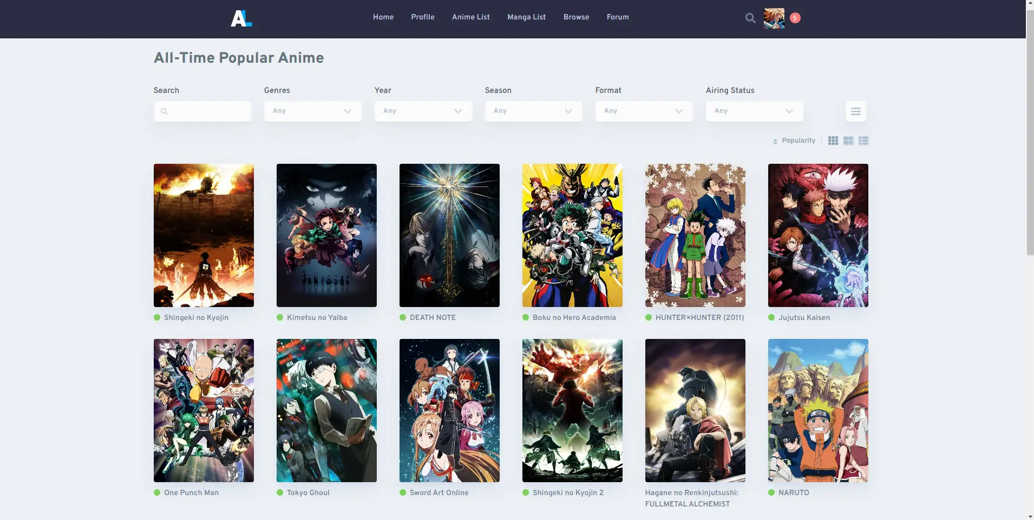Open the Kimetsu no Yaiba title link
Screen dimensions: 1034x520
pyautogui.click(x=317, y=318)
